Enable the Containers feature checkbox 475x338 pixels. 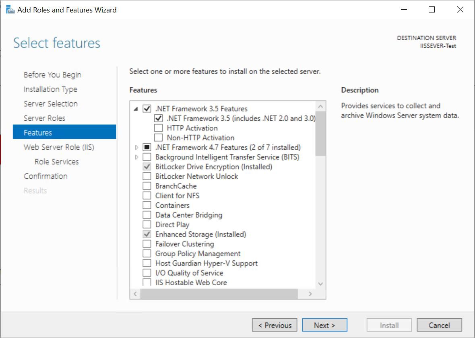tap(147, 205)
